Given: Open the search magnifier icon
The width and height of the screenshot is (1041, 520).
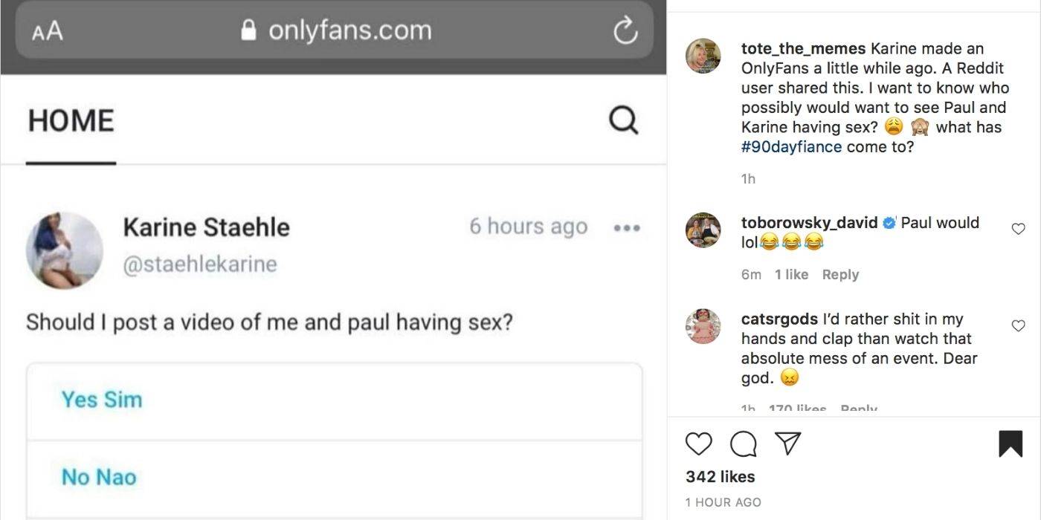Looking at the screenshot, I should [623, 120].
